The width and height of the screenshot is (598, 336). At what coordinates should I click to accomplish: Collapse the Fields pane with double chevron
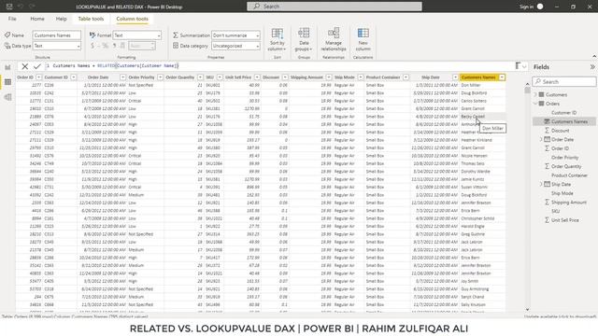click(592, 66)
